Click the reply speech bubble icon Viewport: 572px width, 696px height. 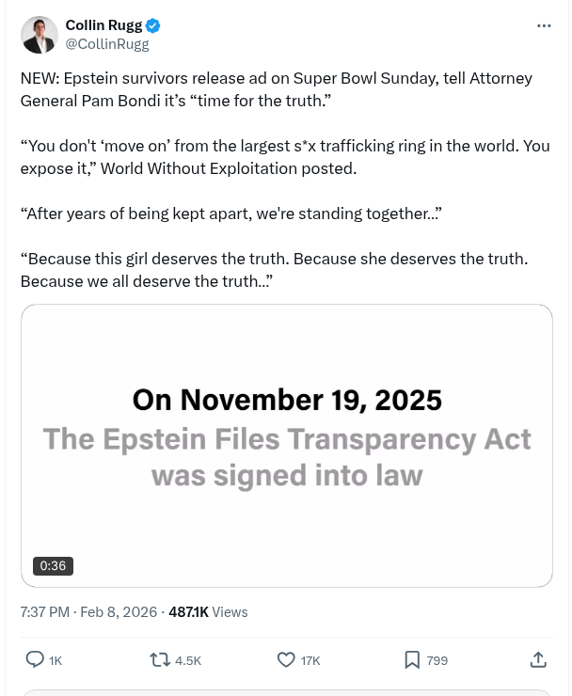tap(34, 660)
